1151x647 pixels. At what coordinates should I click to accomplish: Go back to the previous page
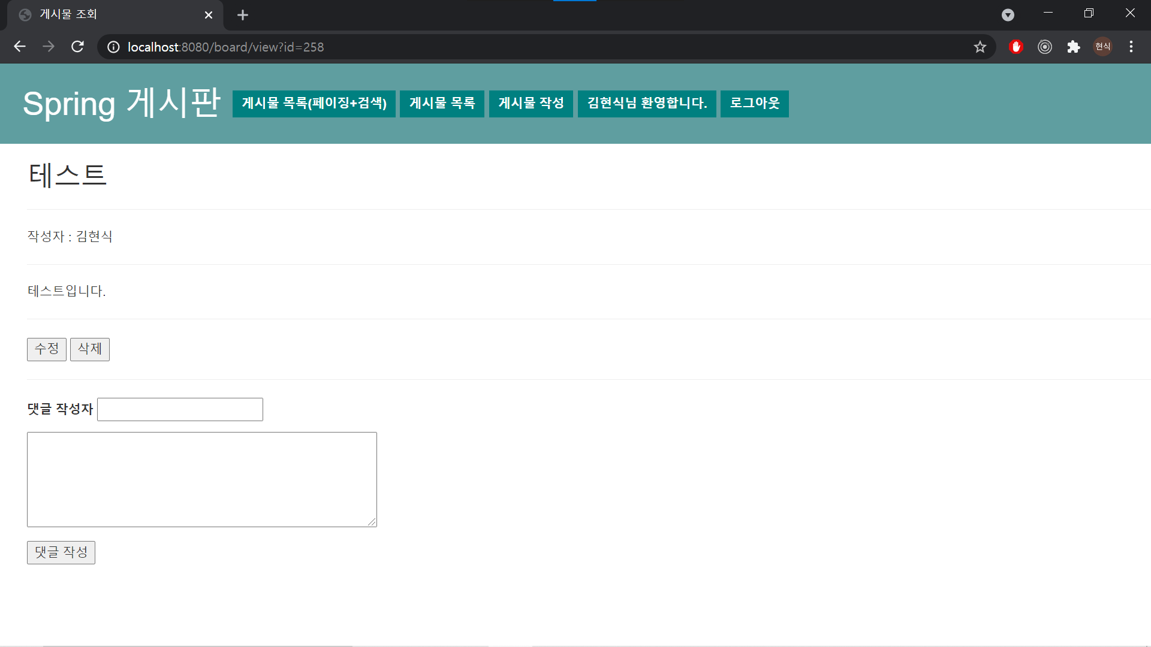(20, 47)
